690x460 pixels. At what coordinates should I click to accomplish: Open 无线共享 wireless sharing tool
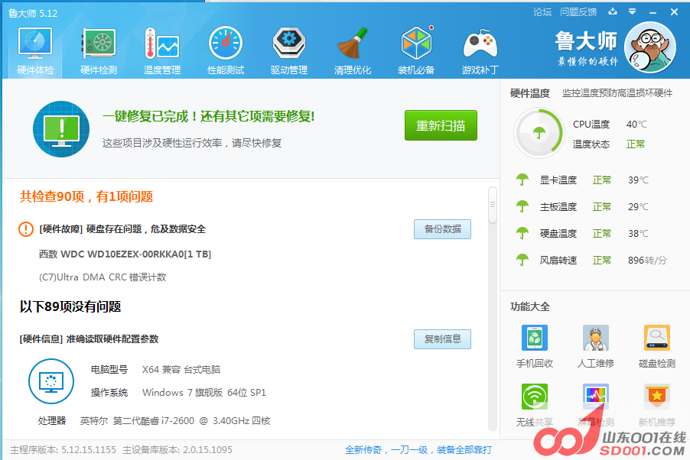coord(535,405)
